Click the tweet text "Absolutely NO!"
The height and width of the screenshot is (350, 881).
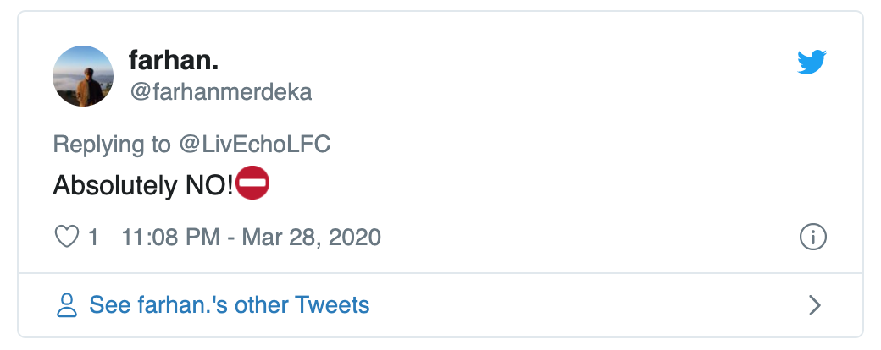pos(142,186)
